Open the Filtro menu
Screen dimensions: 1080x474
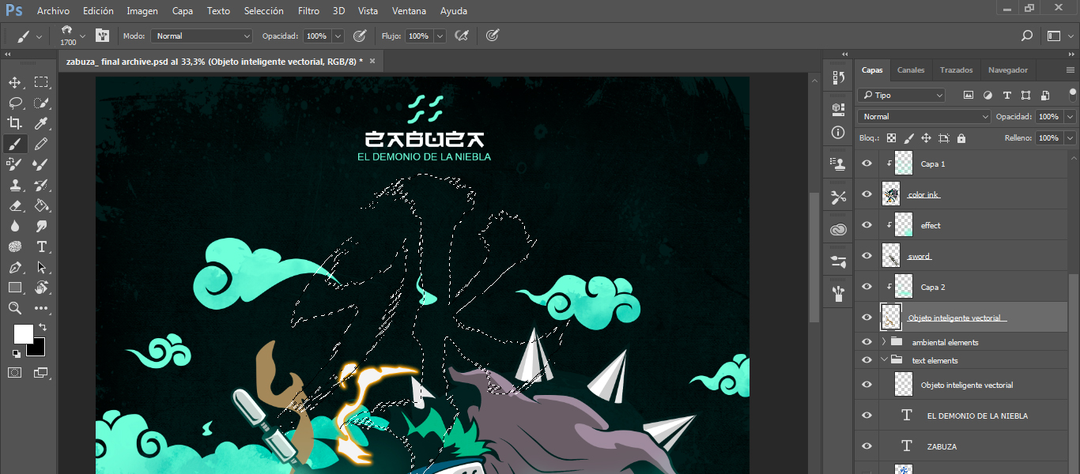pos(309,11)
